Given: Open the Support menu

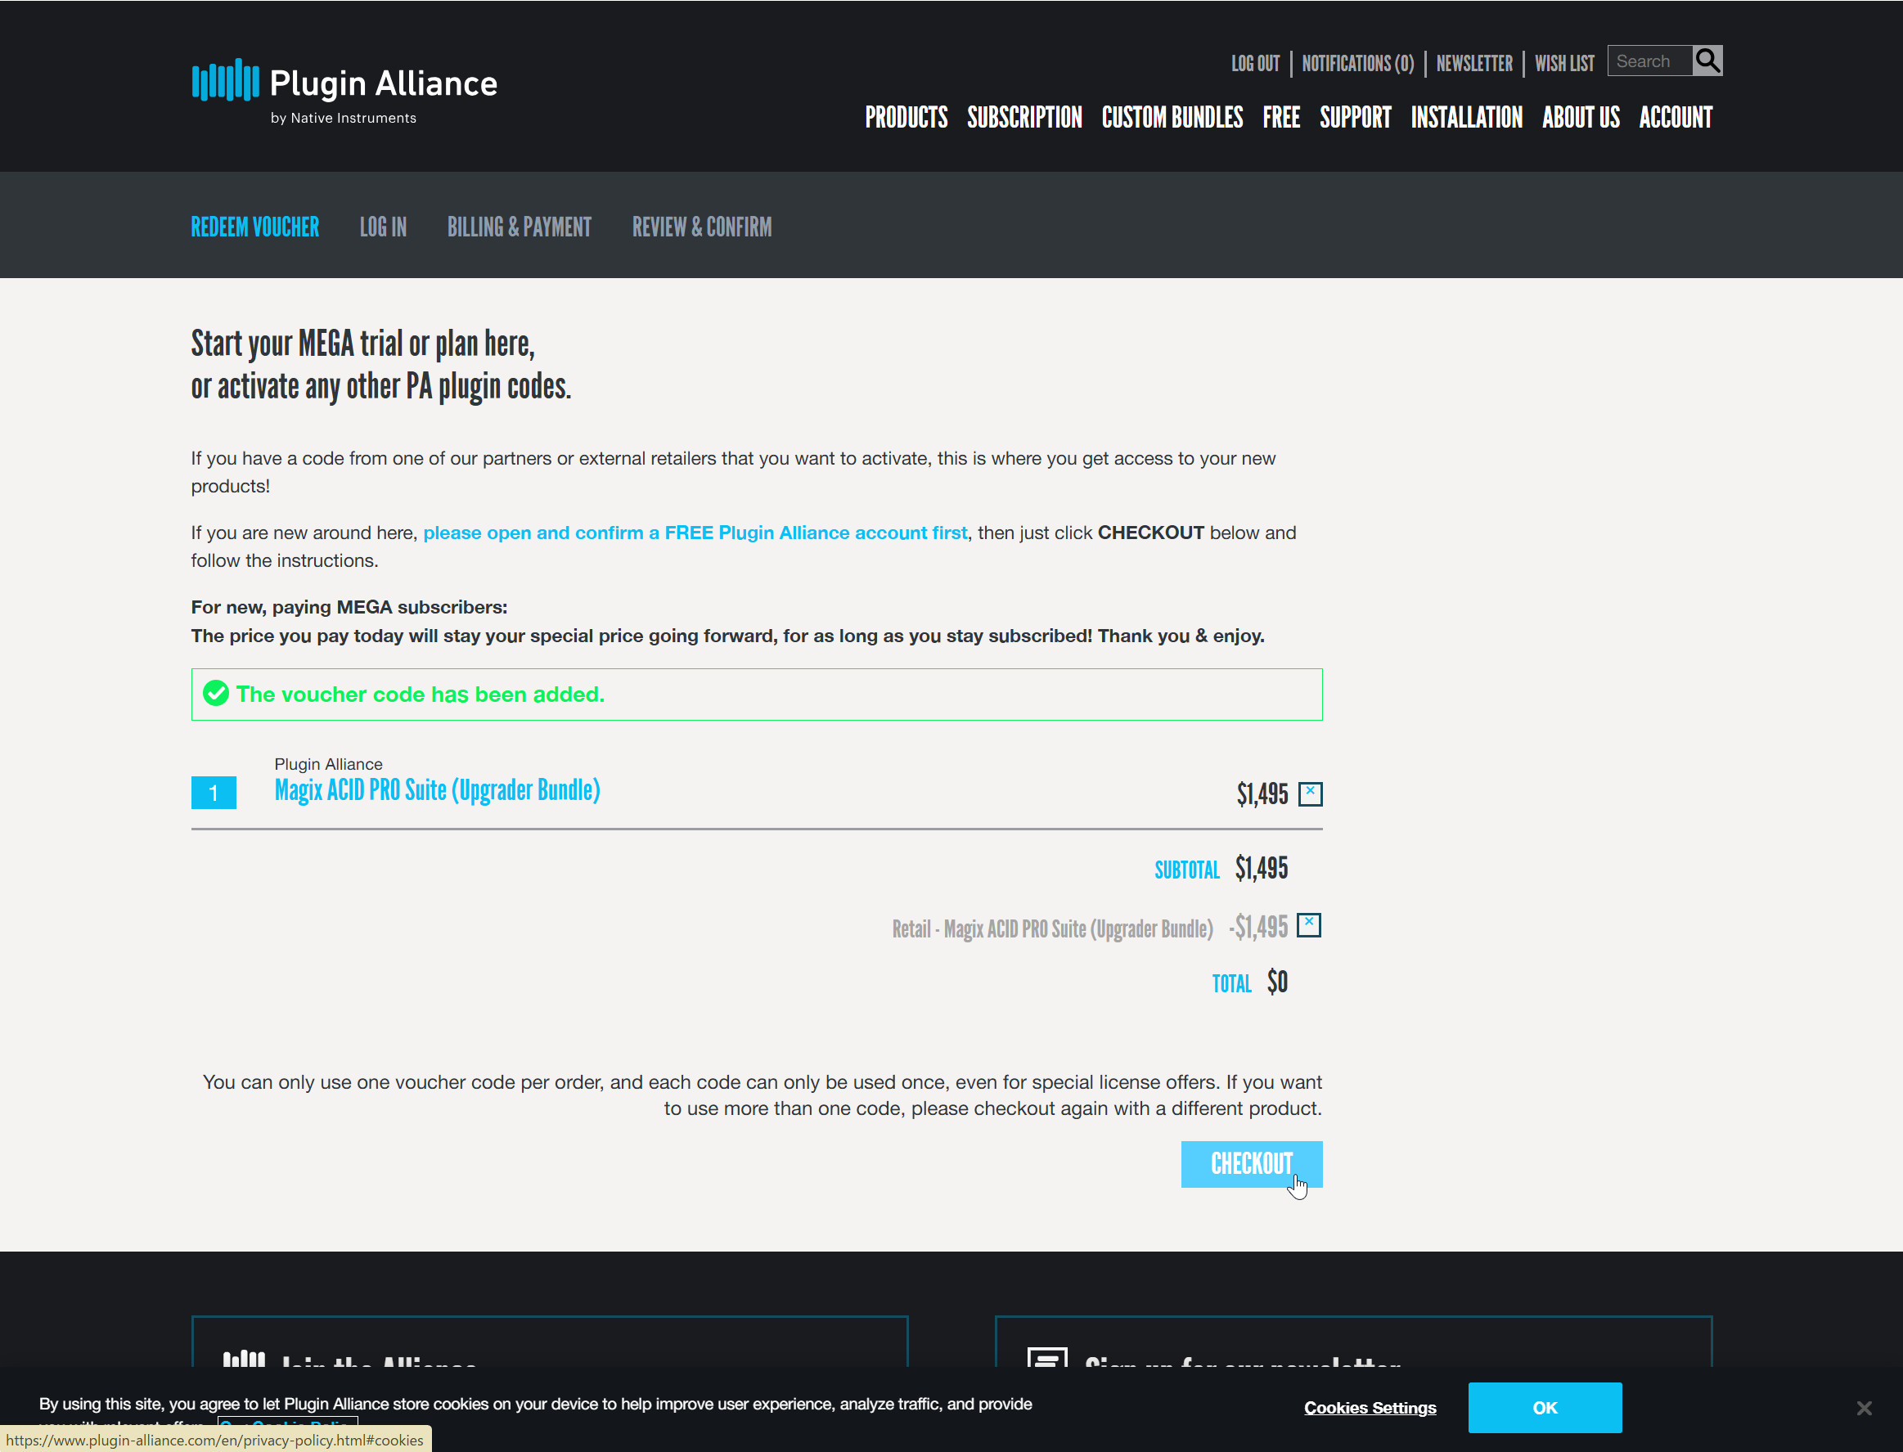Looking at the screenshot, I should 1355,117.
